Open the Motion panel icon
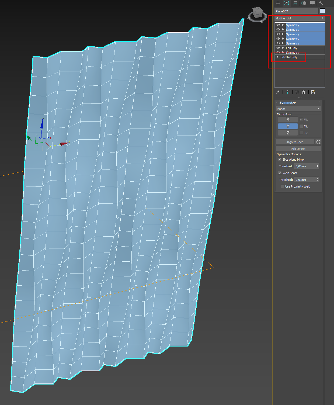Image resolution: width=334 pixels, height=405 pixels. [x=304, y=3]
